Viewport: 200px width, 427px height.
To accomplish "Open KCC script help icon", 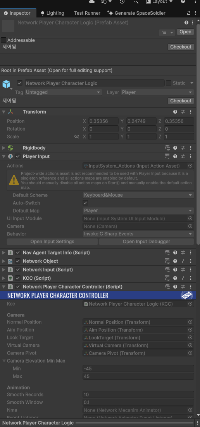I will (x=175, y=278).
